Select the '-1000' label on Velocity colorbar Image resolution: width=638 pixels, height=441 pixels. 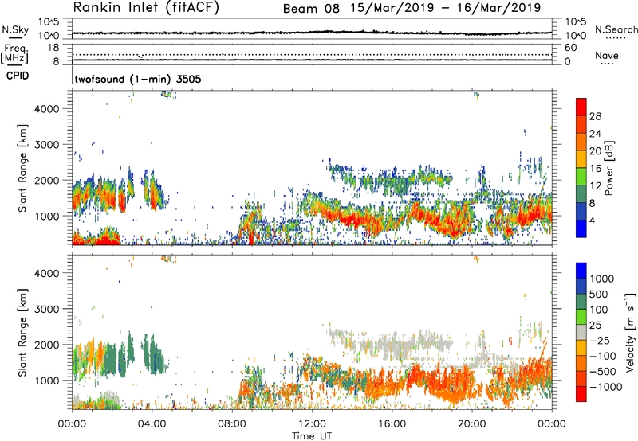tap(605, 387)
